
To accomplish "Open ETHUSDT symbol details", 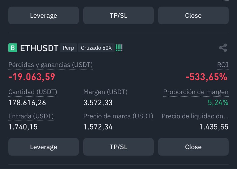I will click(x=39, y=48).
